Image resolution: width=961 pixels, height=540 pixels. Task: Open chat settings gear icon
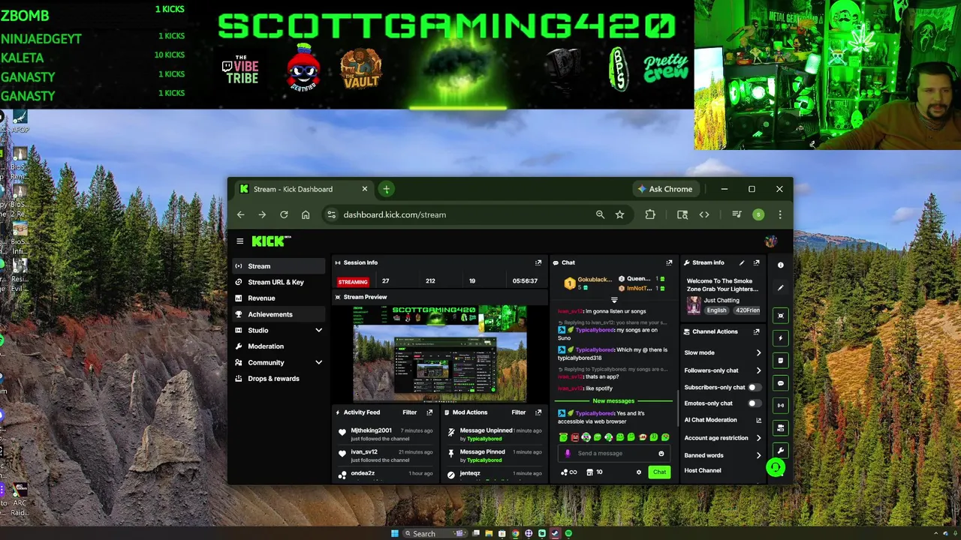639,472
